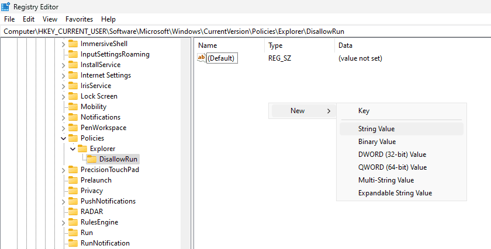This screenshot has width=491, height=249.
Task: Expand the Lock Screen node
Action: coord(63,96)
